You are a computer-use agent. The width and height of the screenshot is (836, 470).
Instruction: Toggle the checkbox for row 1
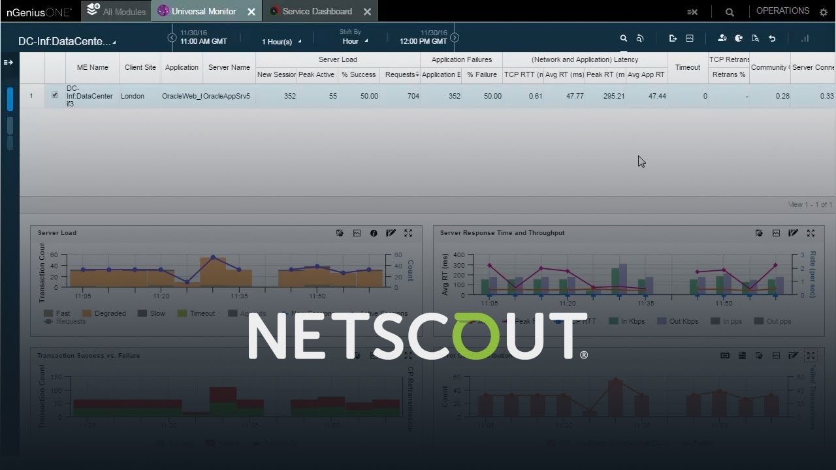[x=55, y=95]
